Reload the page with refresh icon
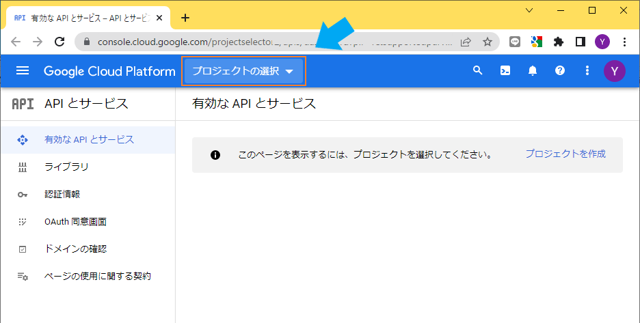Viewport: 640px width, 323px height. (59, 42)
